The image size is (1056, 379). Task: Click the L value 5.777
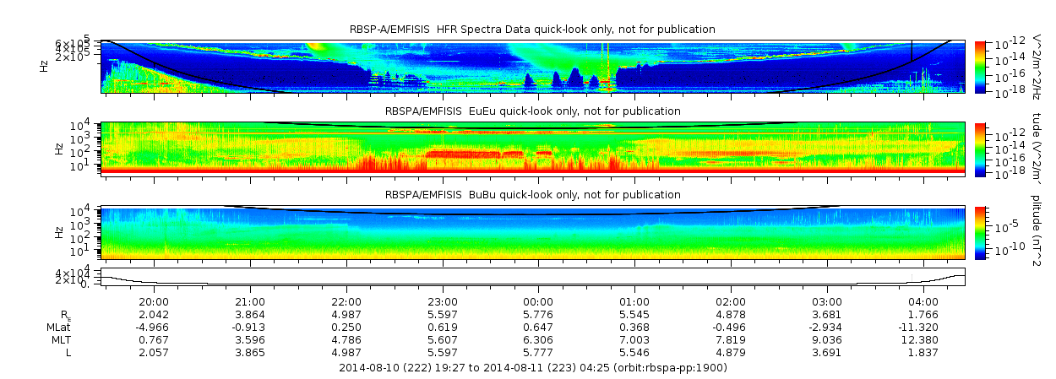538,352
